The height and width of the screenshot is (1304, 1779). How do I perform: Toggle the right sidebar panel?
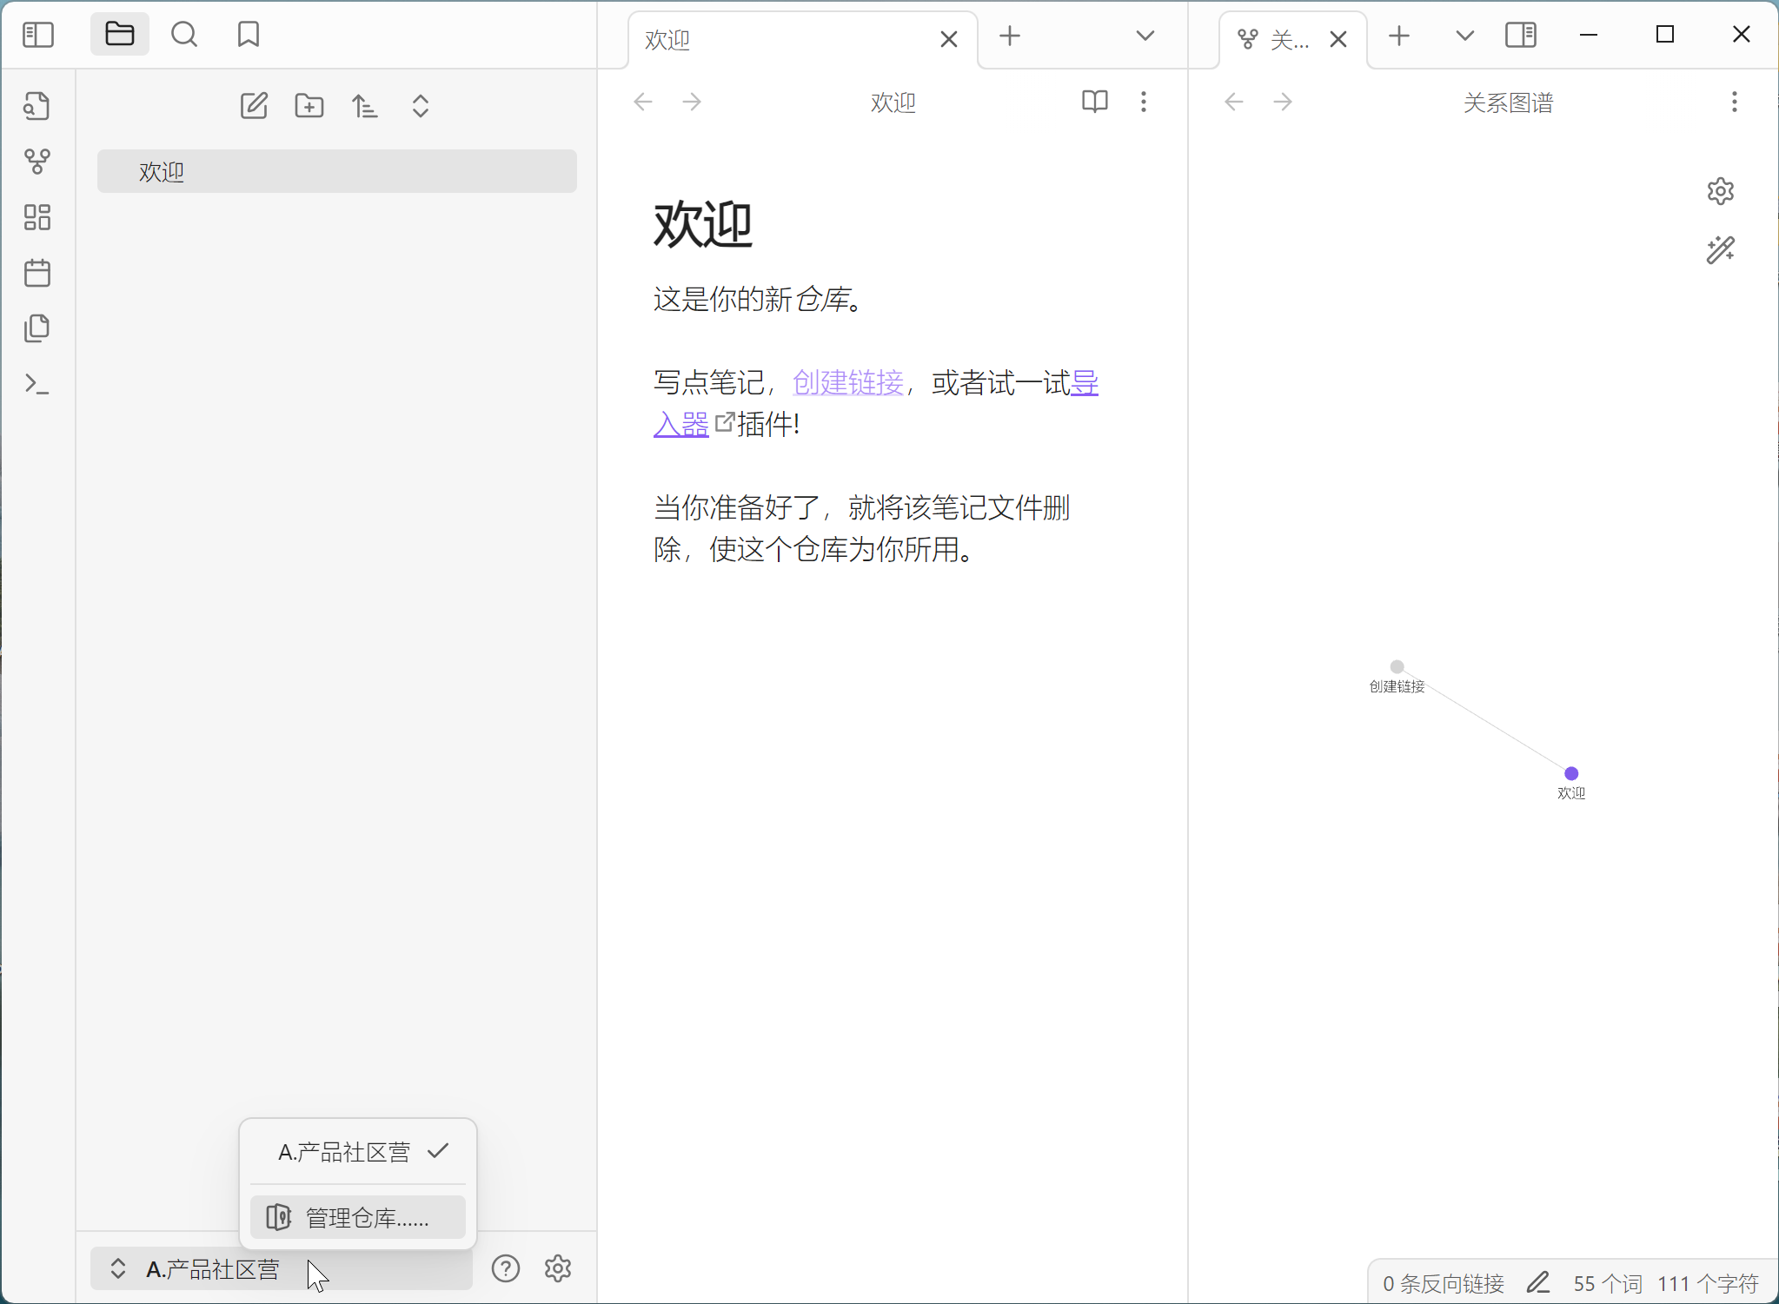1521,36
